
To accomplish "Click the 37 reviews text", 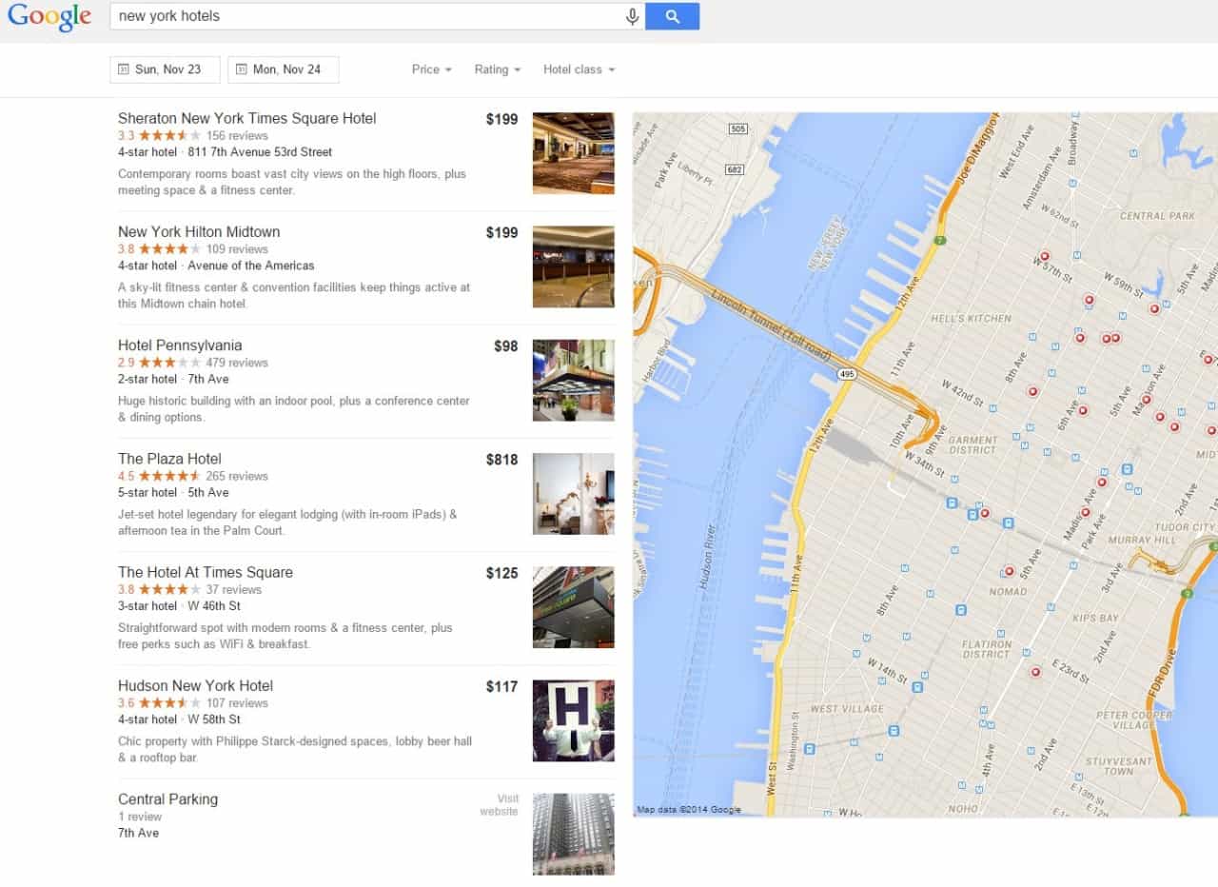I will [x=234, y=589].
